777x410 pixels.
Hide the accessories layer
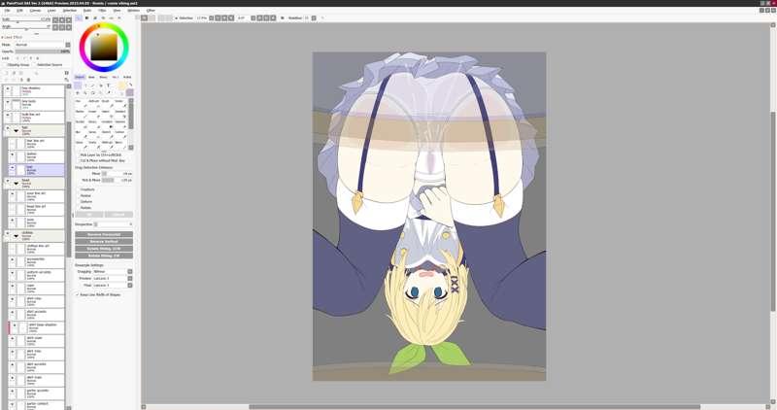click(13, 259)
